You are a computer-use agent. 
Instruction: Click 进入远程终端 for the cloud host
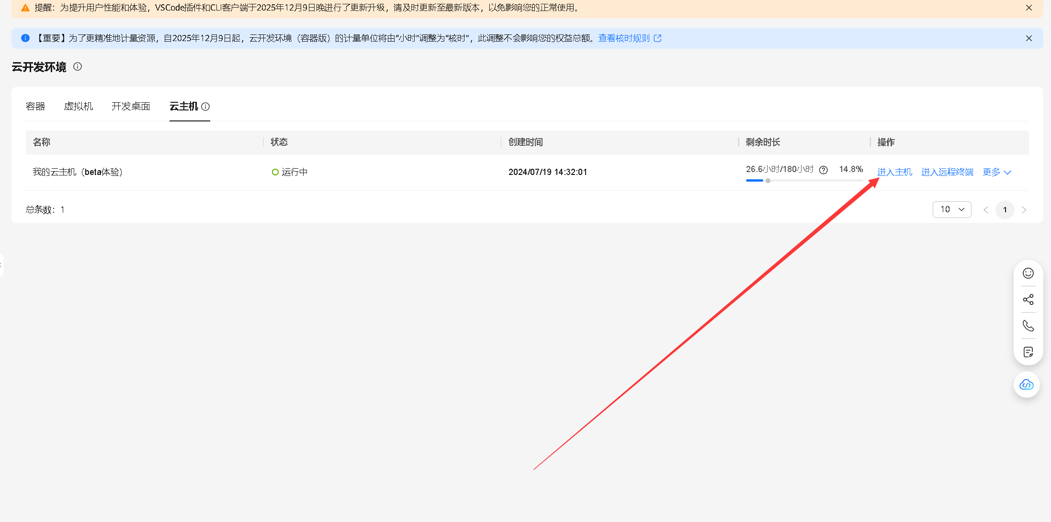947,172
